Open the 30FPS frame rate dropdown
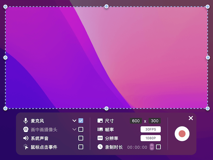213x160 pixels. [x=151, y=129]
